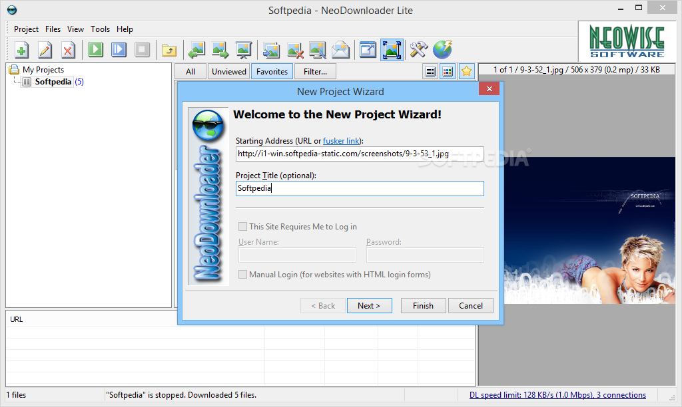Screen dimensions: 682x407
Task: Open the Tools menu
Action: [x=100, y=29]
